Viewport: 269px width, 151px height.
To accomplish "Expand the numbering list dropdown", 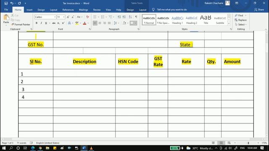I will (106, 17).
